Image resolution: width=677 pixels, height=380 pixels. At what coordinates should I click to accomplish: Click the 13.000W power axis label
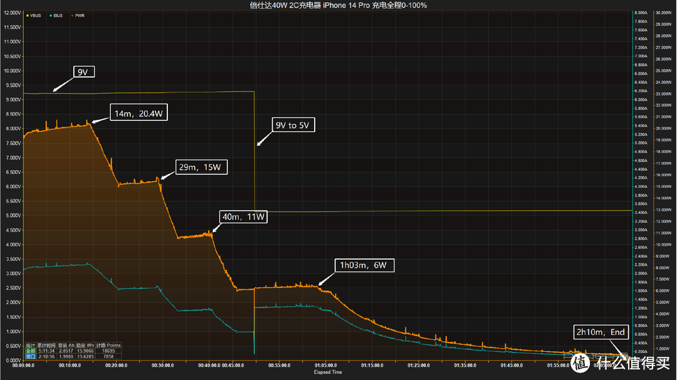[x=664, y=210]
